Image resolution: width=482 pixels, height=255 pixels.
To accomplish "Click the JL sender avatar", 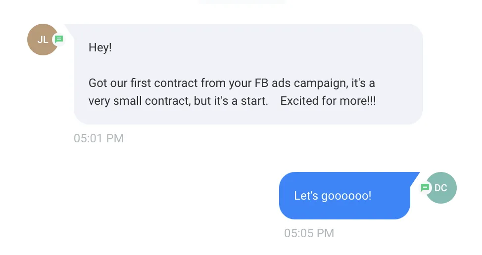I will click(x=42, y=40).
